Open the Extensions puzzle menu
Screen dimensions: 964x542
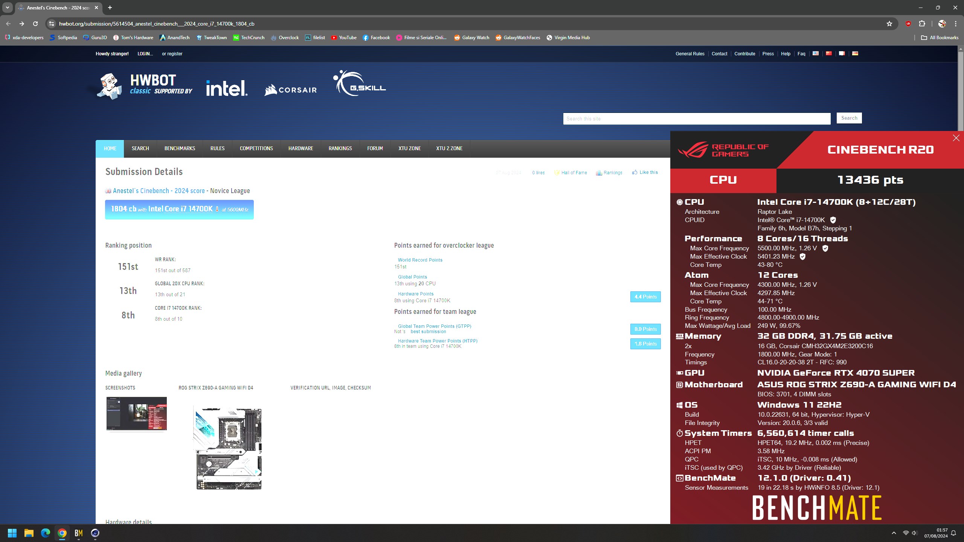coord(922,24)
